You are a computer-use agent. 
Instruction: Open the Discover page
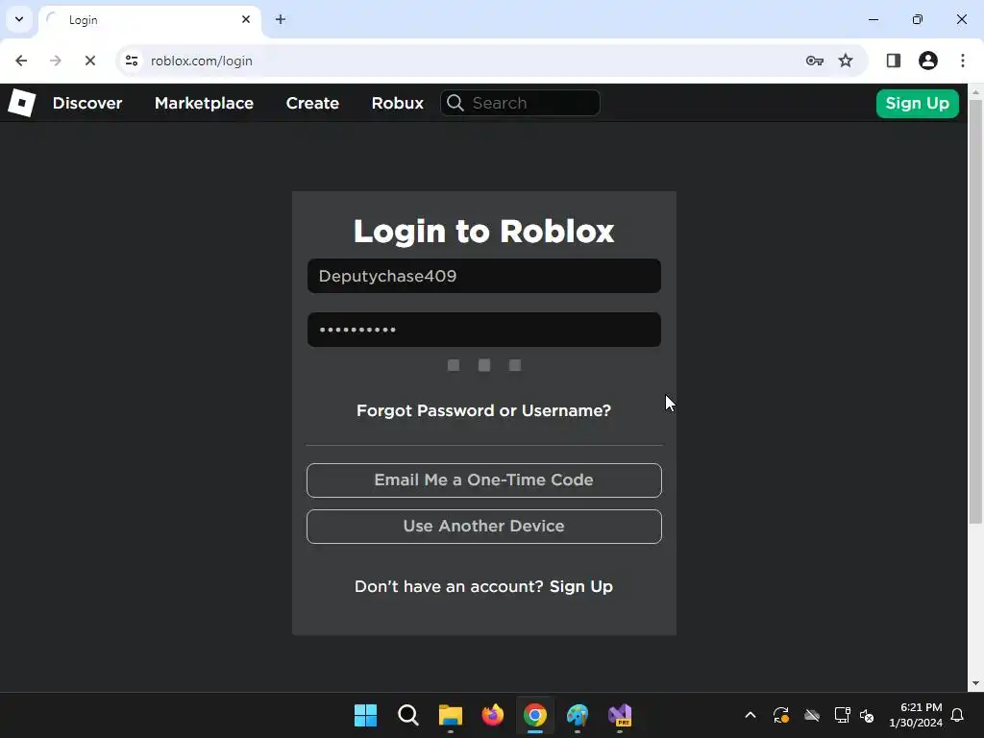point(87,103)
